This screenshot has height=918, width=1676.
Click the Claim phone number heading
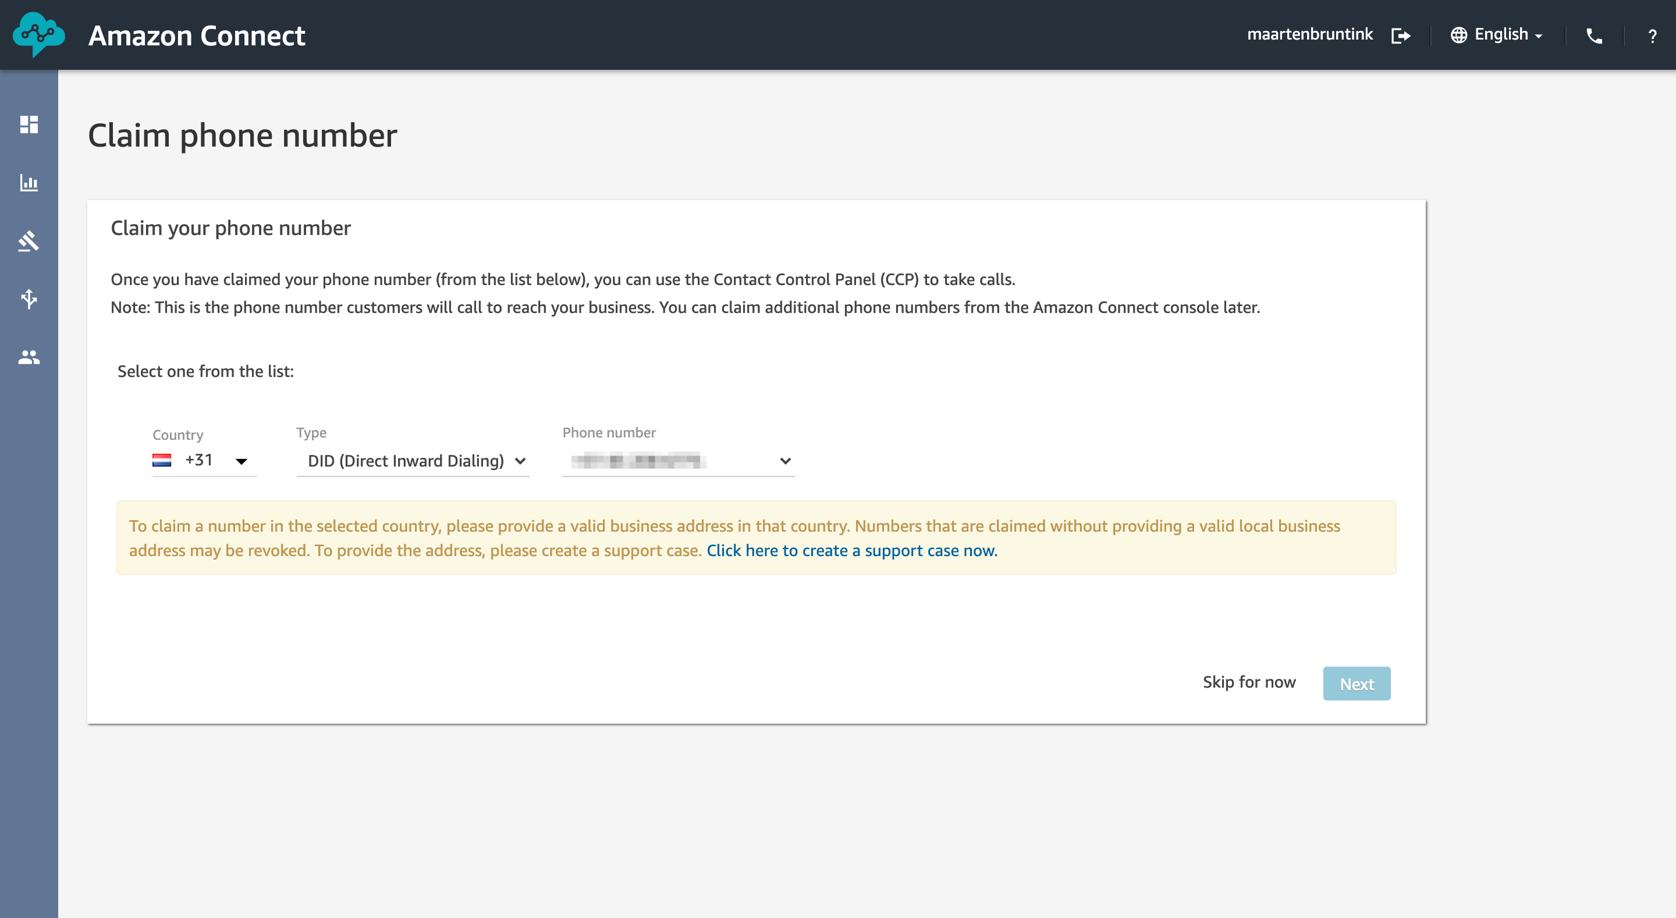pyautogui.click(x=243, y=136)
